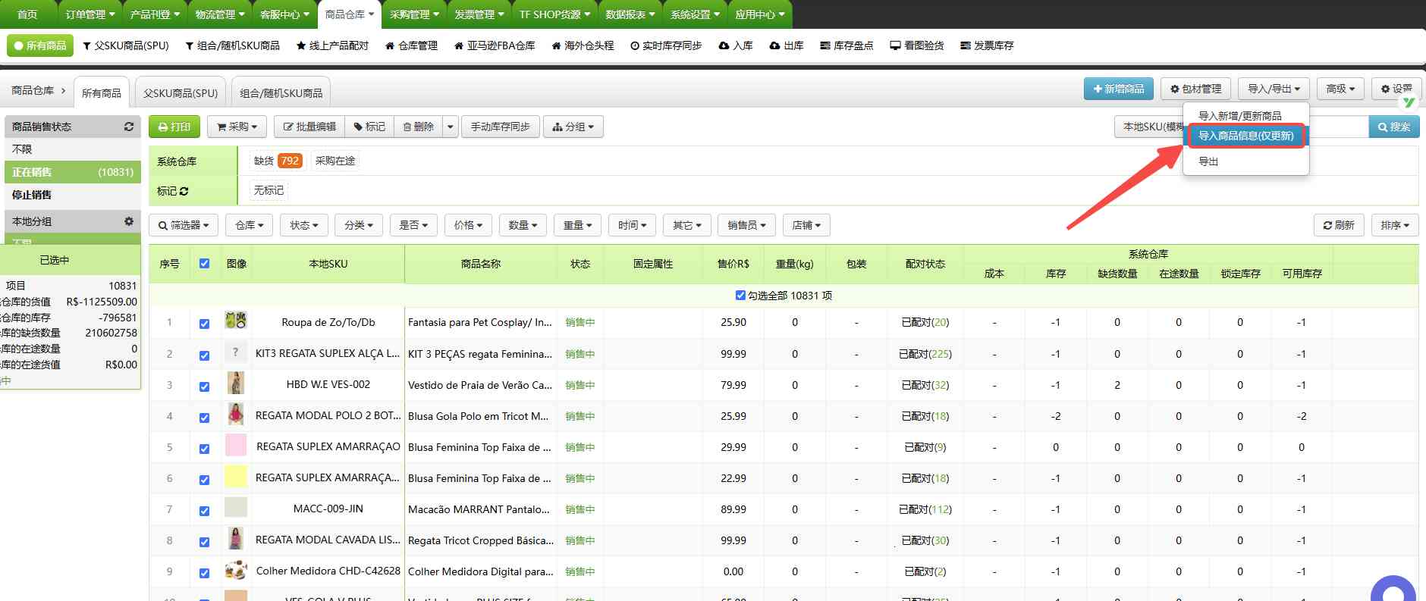Open the 筛选器 filter search dropdown
This screenshot has height=601, width=1426.
click(184, 225)
